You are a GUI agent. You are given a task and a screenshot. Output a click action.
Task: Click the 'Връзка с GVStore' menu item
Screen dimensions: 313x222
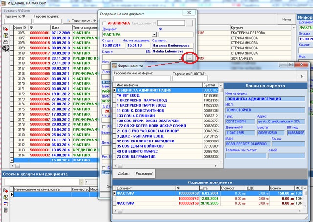(17, 11)
